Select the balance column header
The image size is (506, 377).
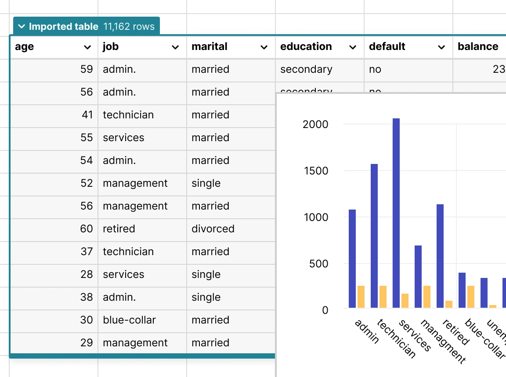point(478,47)
